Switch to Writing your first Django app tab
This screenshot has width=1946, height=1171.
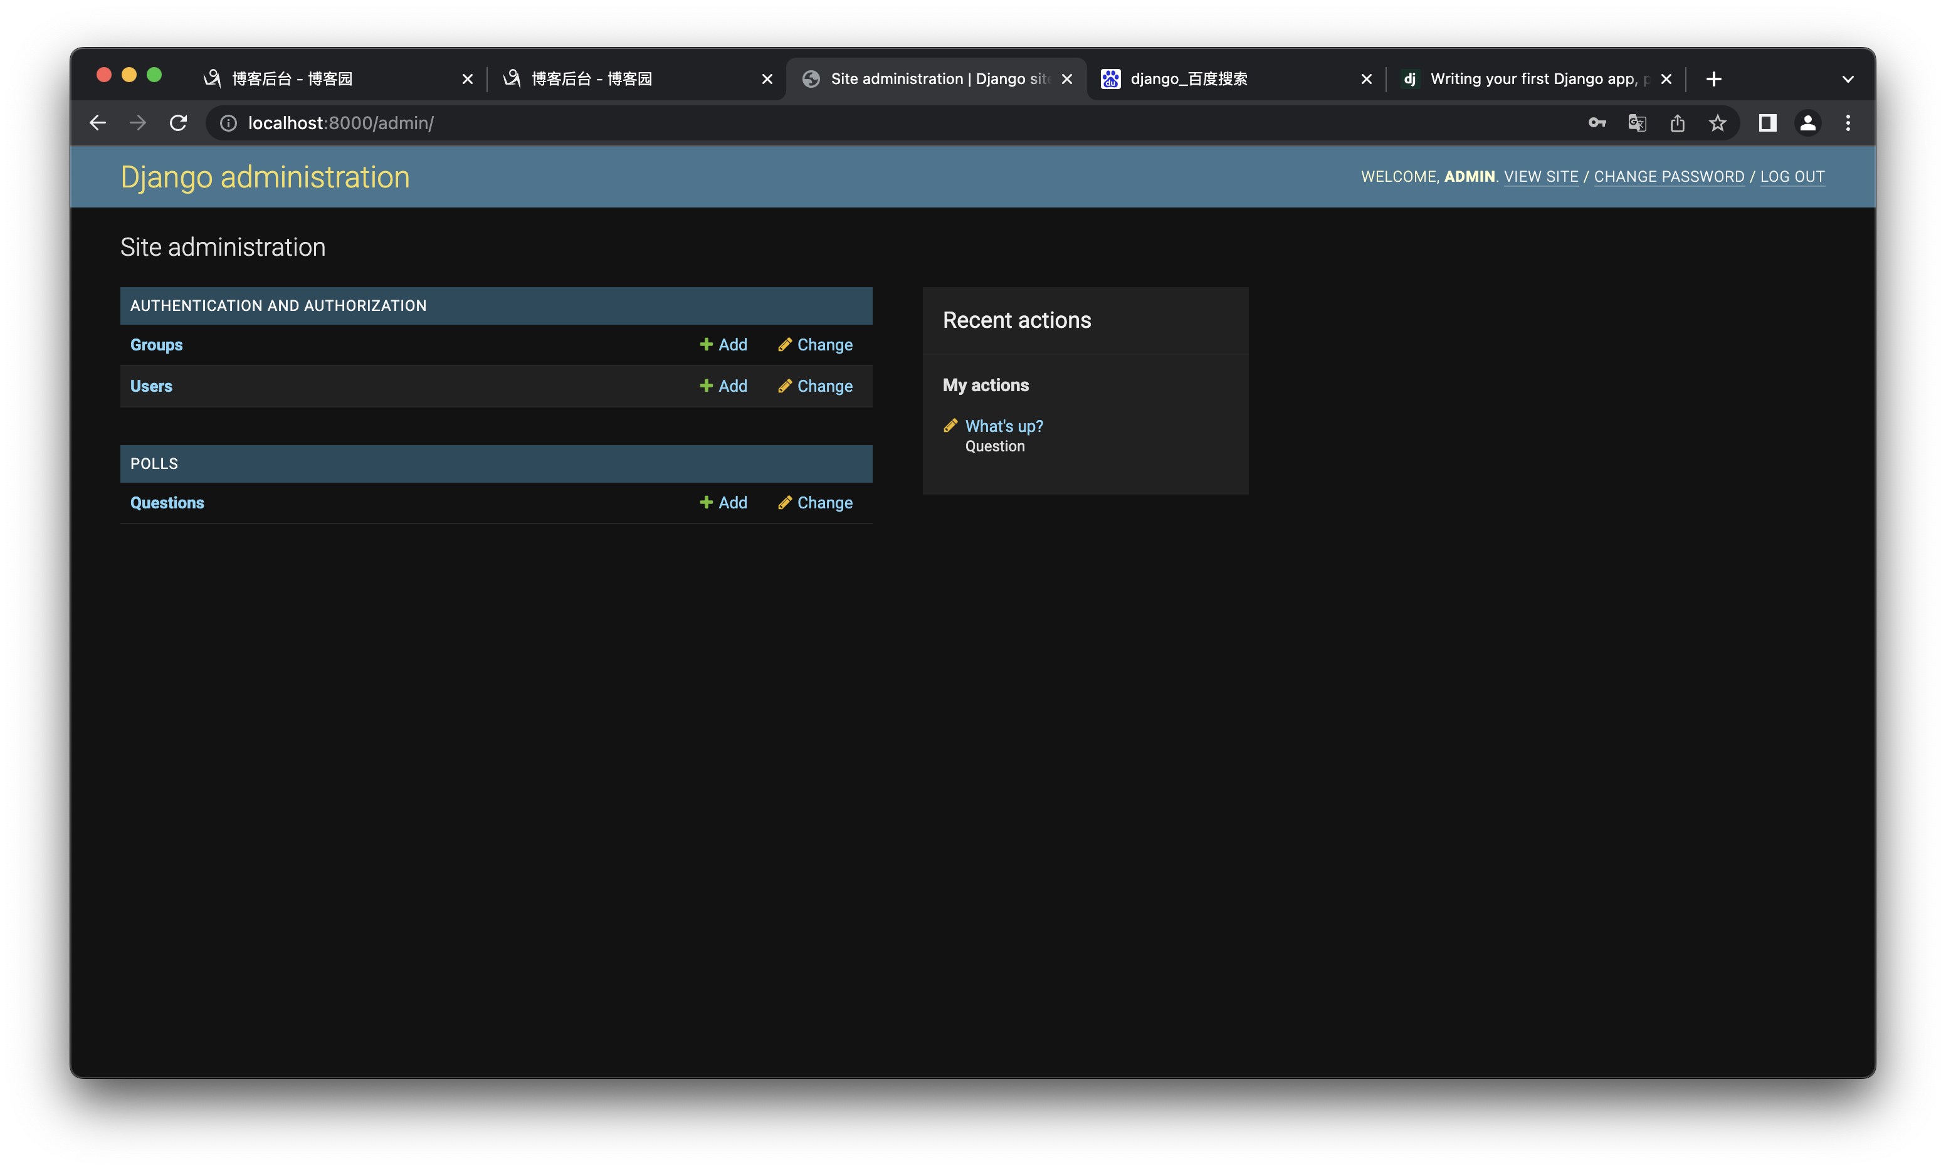click(x=1531, y=79)
